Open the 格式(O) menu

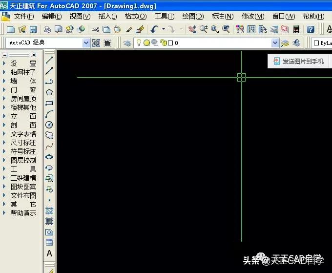click(x=136, y=16)
